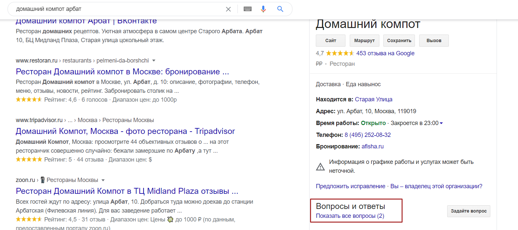Click the blue magnifying glass search icon
The width and height of the screenshot is (518, 230).
click(x=280, y=9)
